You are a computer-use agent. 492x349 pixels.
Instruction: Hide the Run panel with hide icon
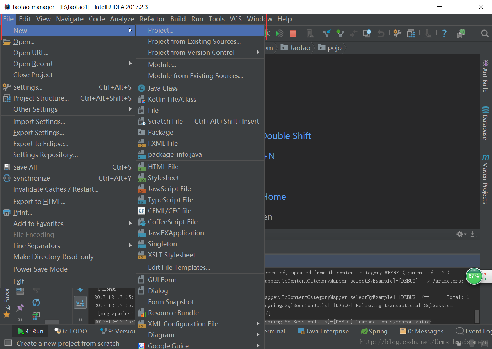click(x=474, y=234)
